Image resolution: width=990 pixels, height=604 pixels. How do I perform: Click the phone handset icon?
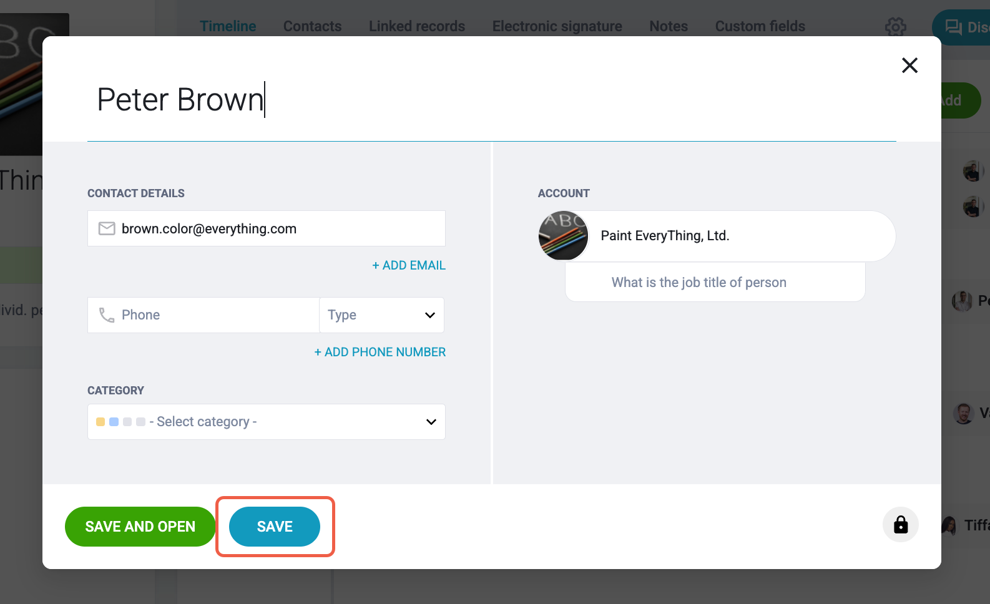pyautogui.click(x=107, y=315)
